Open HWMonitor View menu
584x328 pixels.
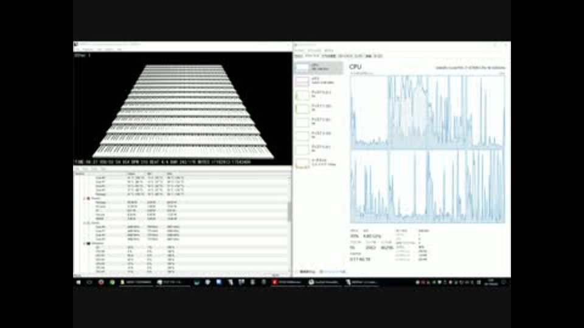pos(86,169)
